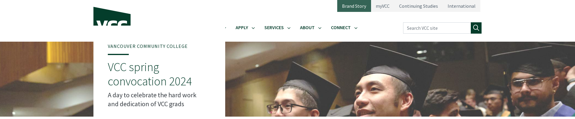Focus the Search VCC site field
The image size is (575, 119).
click(437, 28)
